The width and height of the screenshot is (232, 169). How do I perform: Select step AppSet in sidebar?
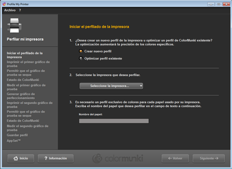pyautogui.click(x=13, y=141)
